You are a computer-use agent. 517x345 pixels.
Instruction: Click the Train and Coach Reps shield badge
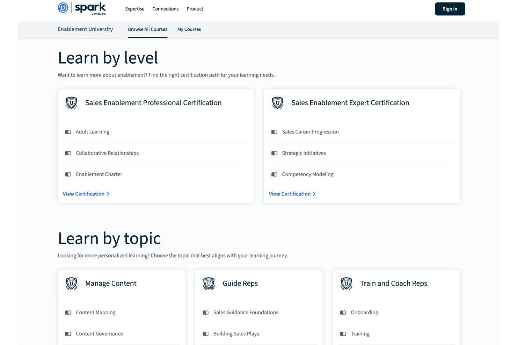coord(347,283)
